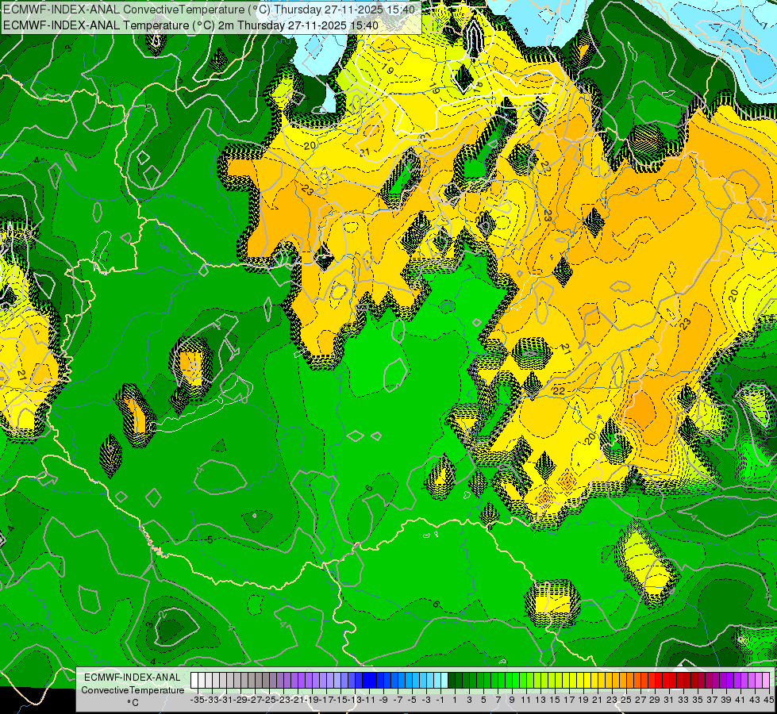Click the legend number 29
777x714 pixels.
coord(655,700)
